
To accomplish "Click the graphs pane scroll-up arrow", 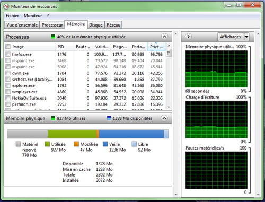I will coord(258,34).
